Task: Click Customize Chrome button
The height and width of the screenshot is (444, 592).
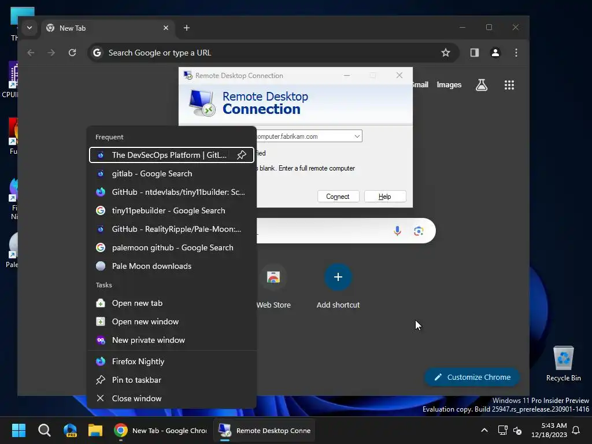Action: (472, 377)
